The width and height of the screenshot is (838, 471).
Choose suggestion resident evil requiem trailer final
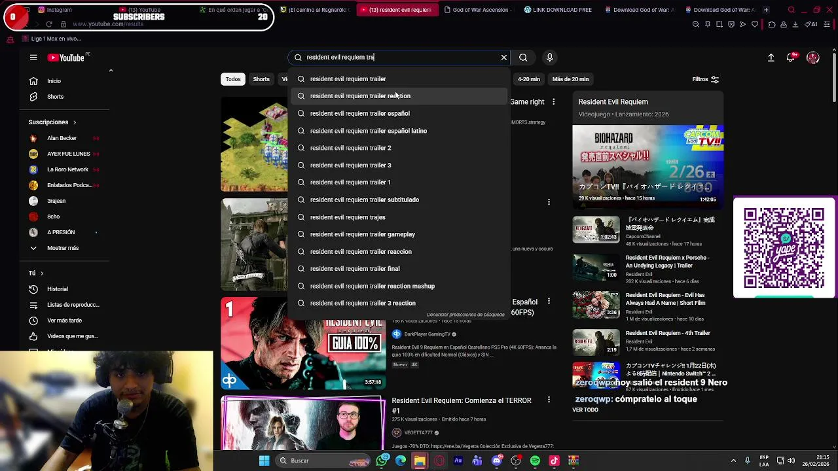(399, 269)
